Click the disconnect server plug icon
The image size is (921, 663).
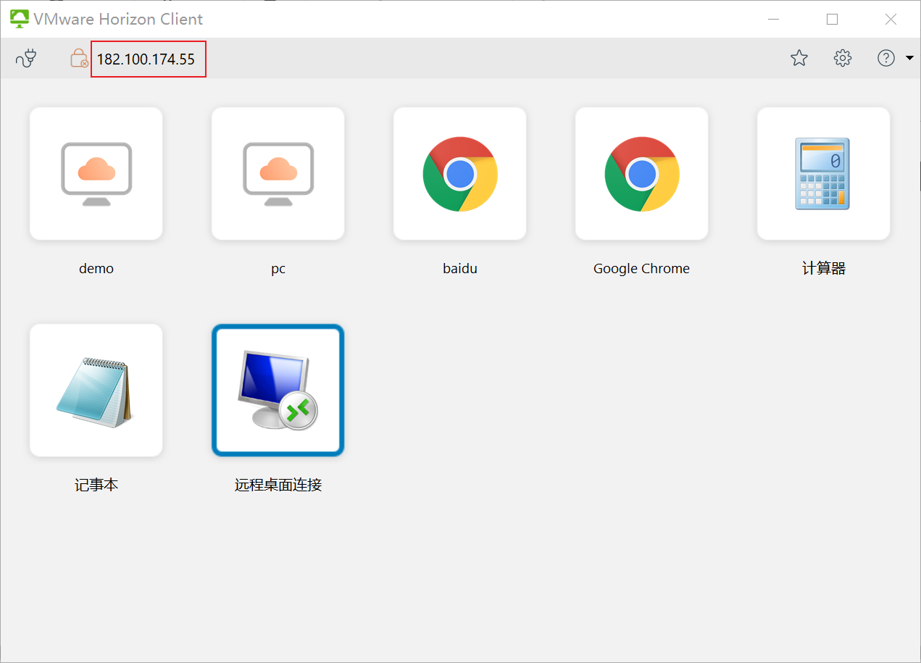point(26,58)
